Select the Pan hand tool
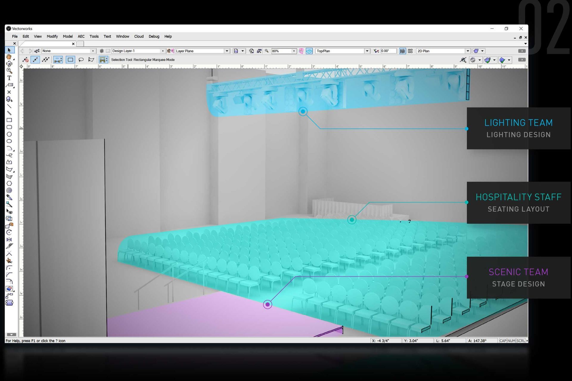 coord(9,57)
